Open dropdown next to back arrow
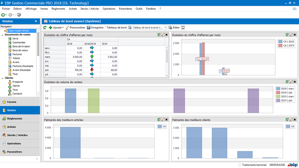The width and height of the screenshot is (299, 168). [6, 15]
